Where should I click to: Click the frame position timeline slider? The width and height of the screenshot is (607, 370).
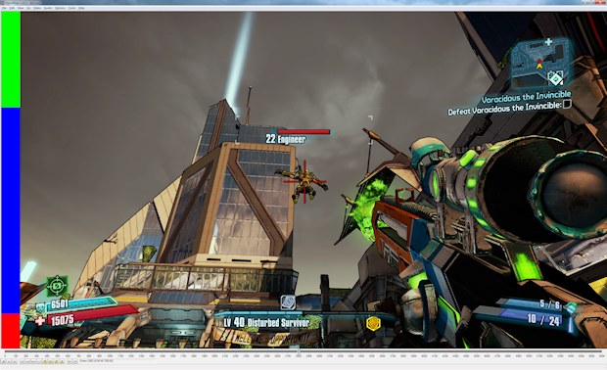point(303,351)
